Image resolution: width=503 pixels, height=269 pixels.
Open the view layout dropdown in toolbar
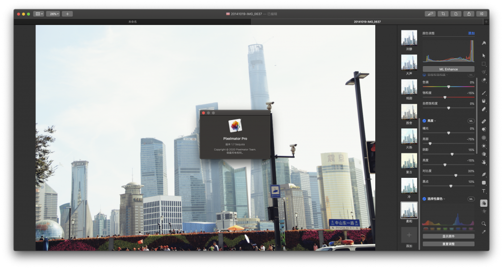click(x=38, y=14)
